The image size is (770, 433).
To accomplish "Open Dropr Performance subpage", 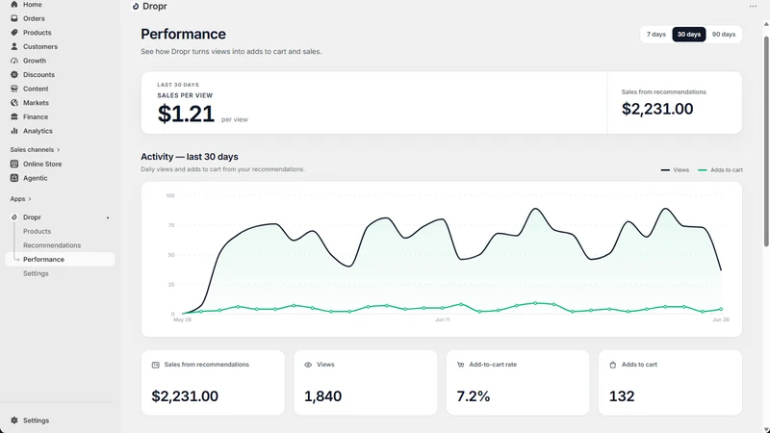I will click(60, 259).
